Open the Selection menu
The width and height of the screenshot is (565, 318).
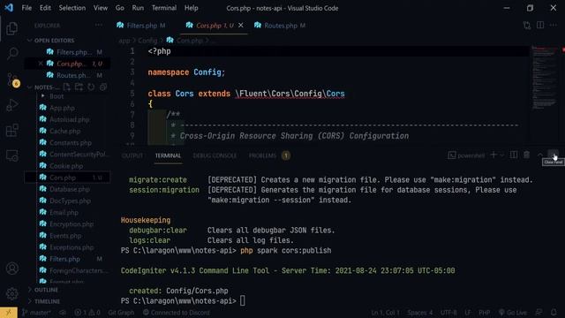pos(72,8)
